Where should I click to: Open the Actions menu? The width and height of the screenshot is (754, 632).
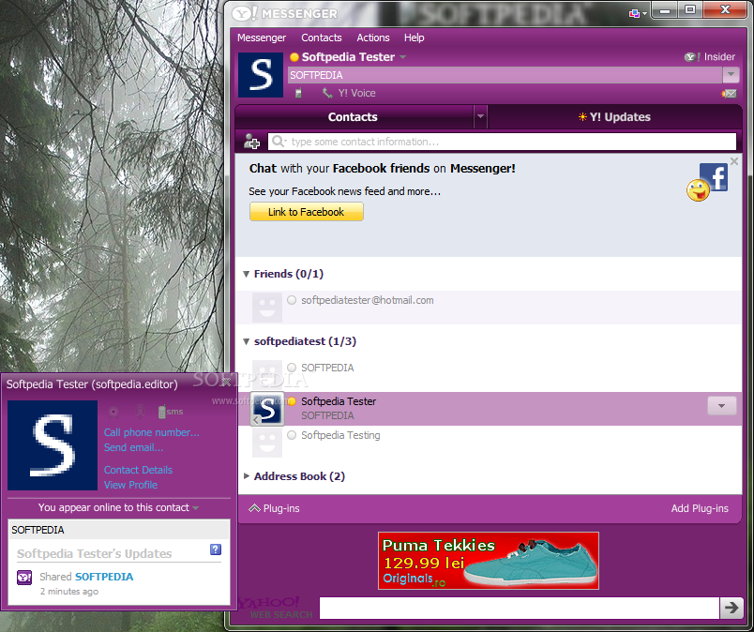tap(372, 38)
